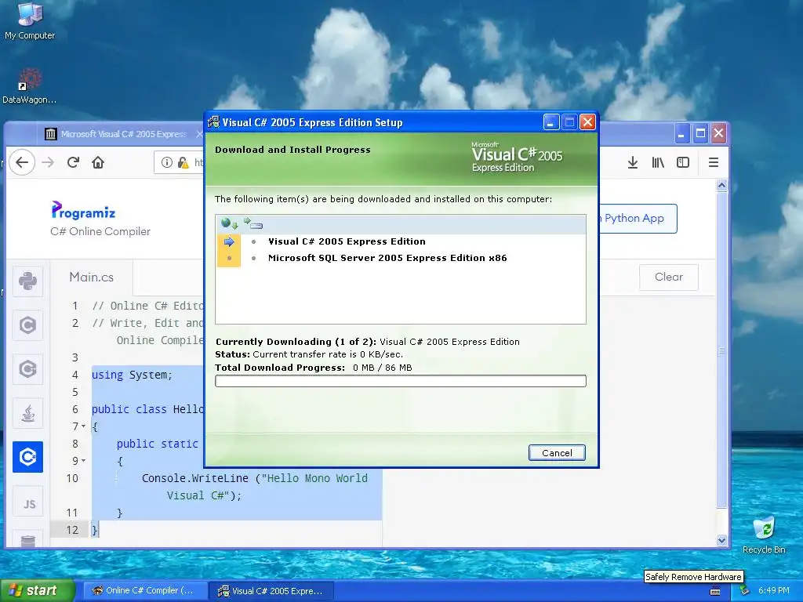Select Visual C# 2005 Express Edition list item

pyautogui.click(x=347, y=241)
